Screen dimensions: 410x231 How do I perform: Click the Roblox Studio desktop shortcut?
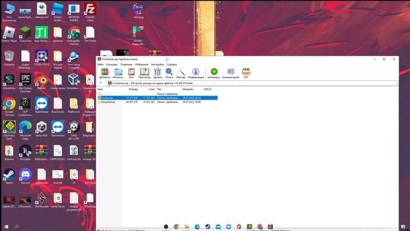[58, 12]
